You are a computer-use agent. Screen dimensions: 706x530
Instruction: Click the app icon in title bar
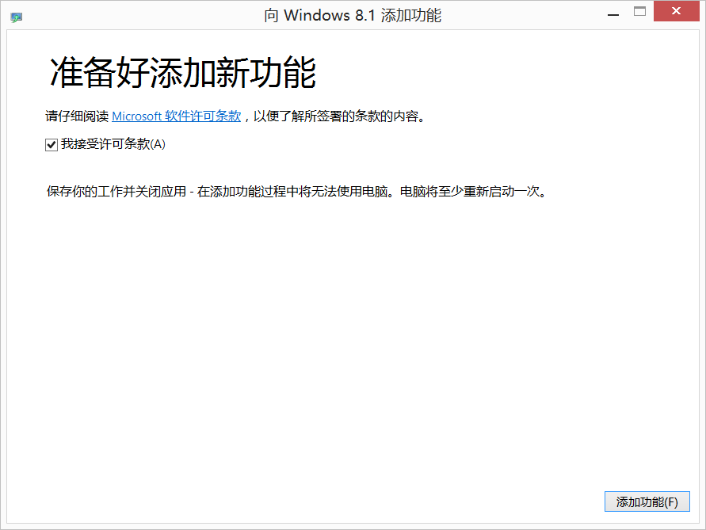(16, 17)
